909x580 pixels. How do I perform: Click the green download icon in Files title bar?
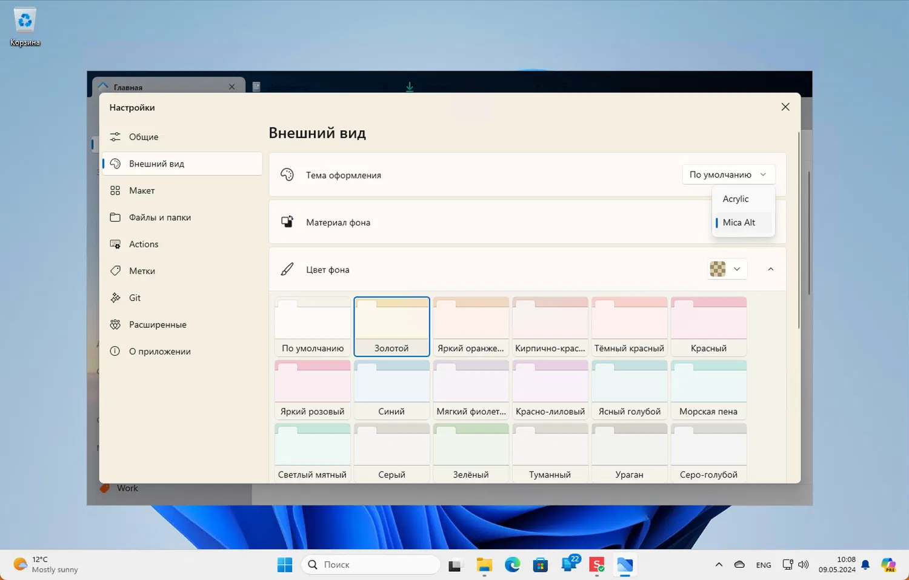tap(410, 87)
